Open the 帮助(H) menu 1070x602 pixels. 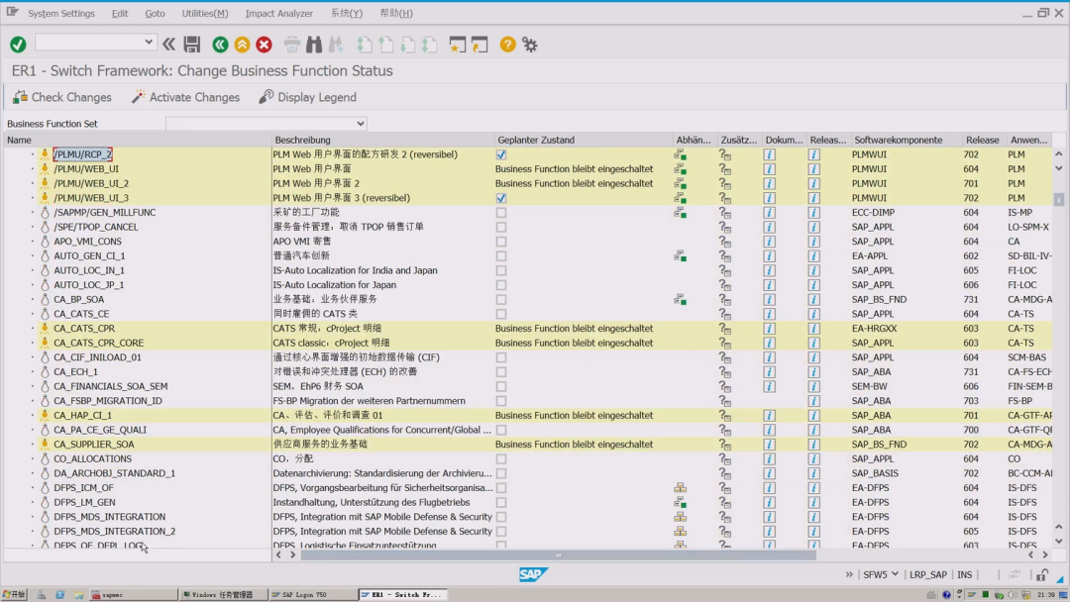coord(395,13)
